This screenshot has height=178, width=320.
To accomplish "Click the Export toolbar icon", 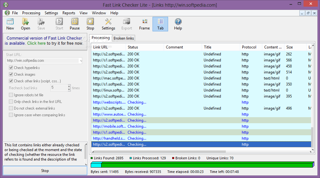I will (x=127, y=22).
